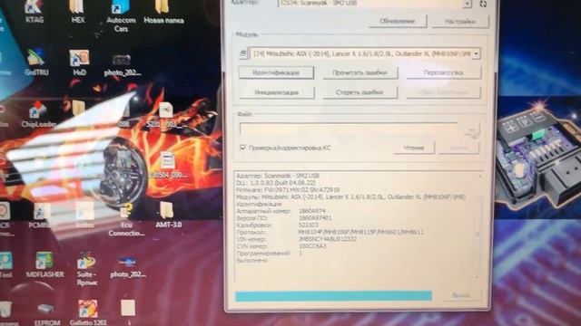Expand the adapter Scanmatik SM2 USB dropdown
Viewport: 581px width, 326px height.
tap(468, 4)
